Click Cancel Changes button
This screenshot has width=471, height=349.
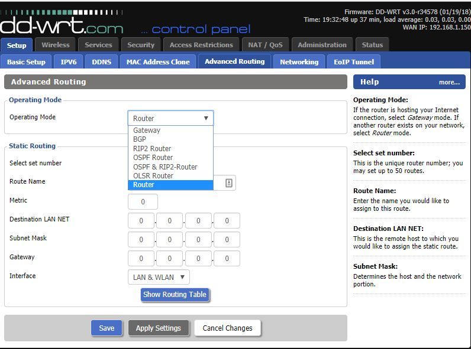[227, 328]
